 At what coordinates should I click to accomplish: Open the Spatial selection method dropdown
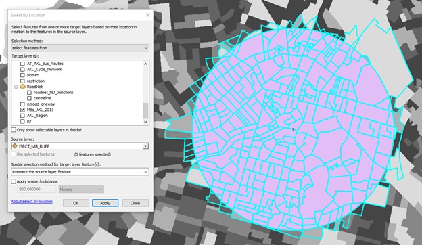pos(80,172)
